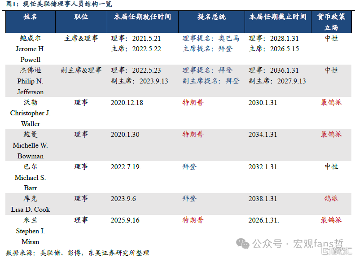The width and height of the screenshot is (355, 258).
Task: Click the Stephen I. Miran name cell
Action: (x=30, y=231)
